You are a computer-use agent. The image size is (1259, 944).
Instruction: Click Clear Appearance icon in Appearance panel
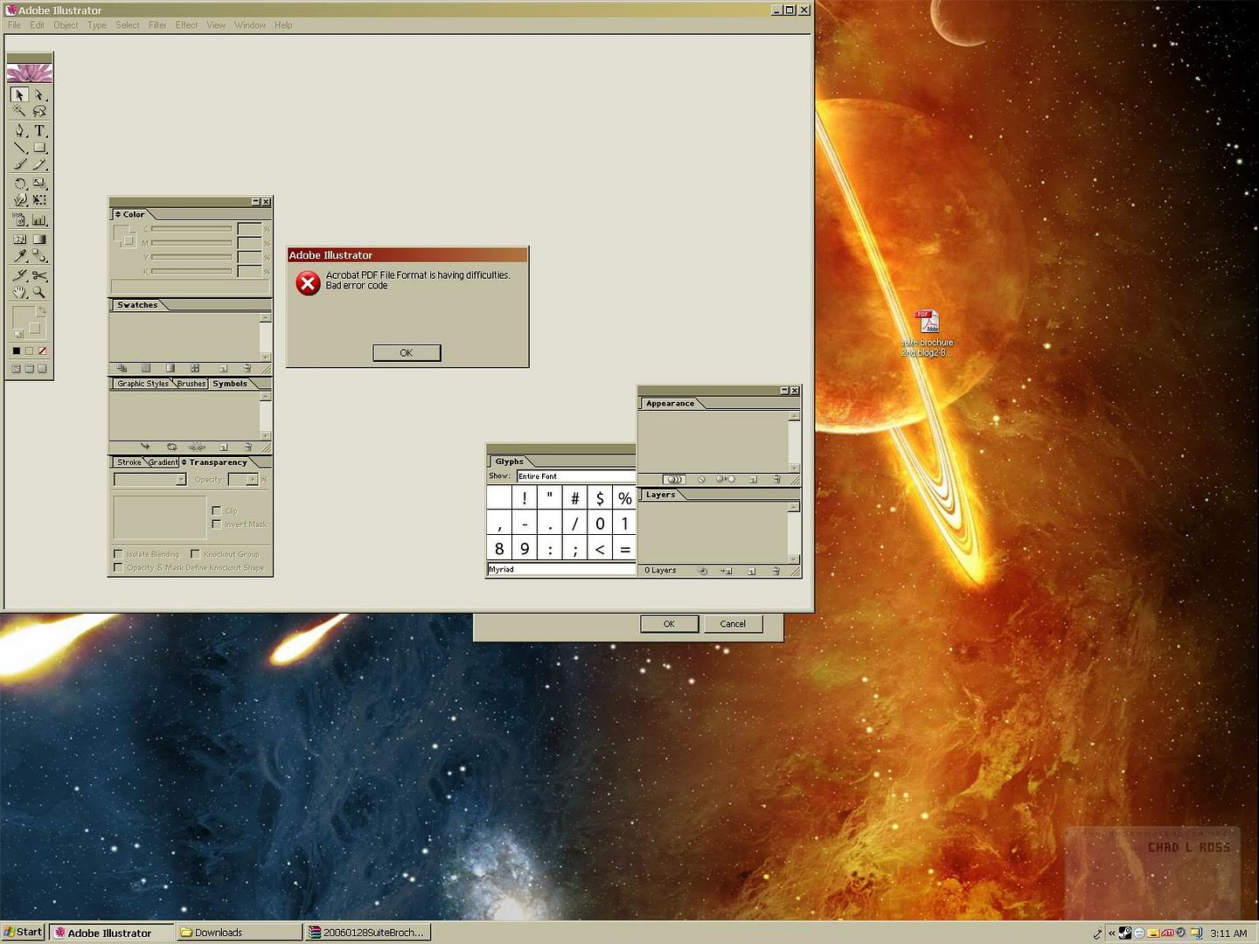(701, 479)
